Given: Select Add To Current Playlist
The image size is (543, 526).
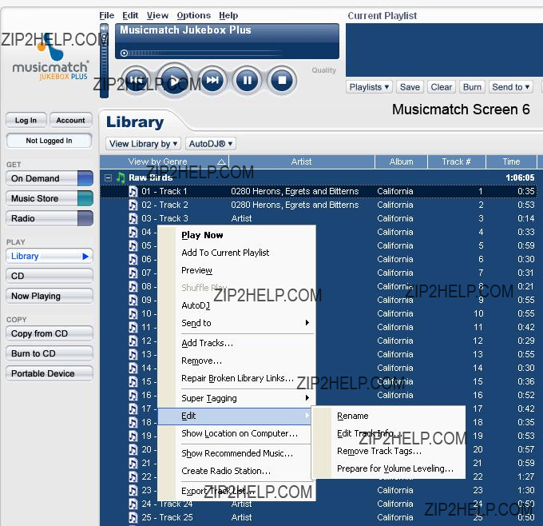Looking at the screenshot, I should 236,253.
